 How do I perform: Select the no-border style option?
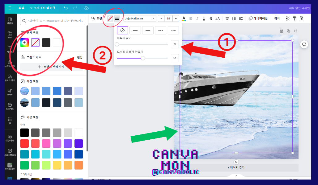coord(122,30)
